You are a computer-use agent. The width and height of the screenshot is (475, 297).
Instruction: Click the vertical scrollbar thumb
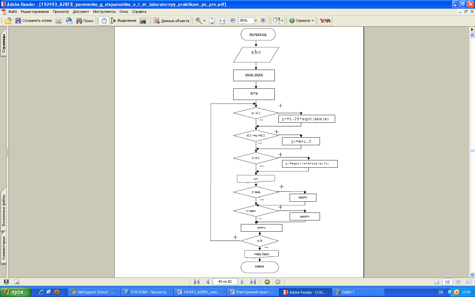pos(472,150)
